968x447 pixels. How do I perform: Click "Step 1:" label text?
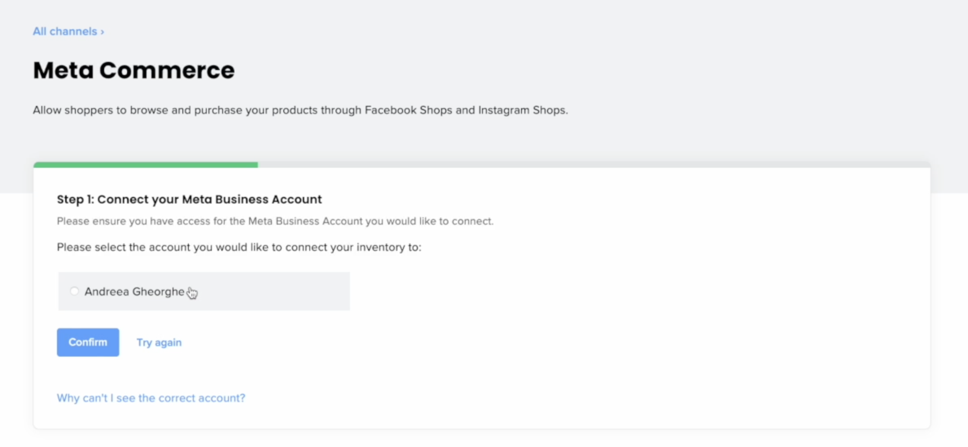[75, 199]
